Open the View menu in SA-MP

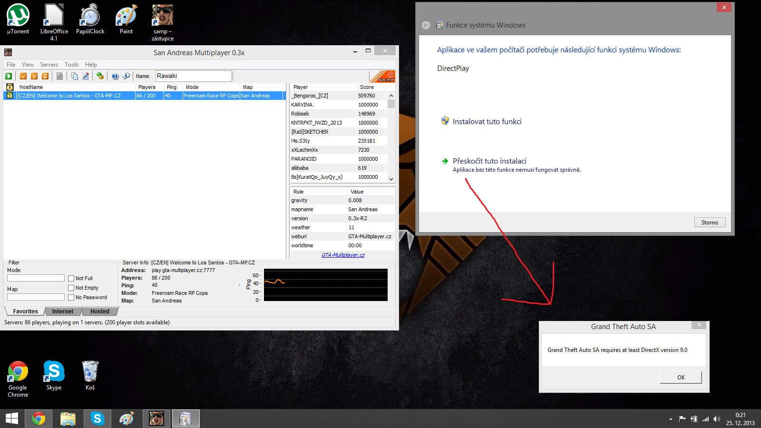pyautogui.click(x=28, y=65)
